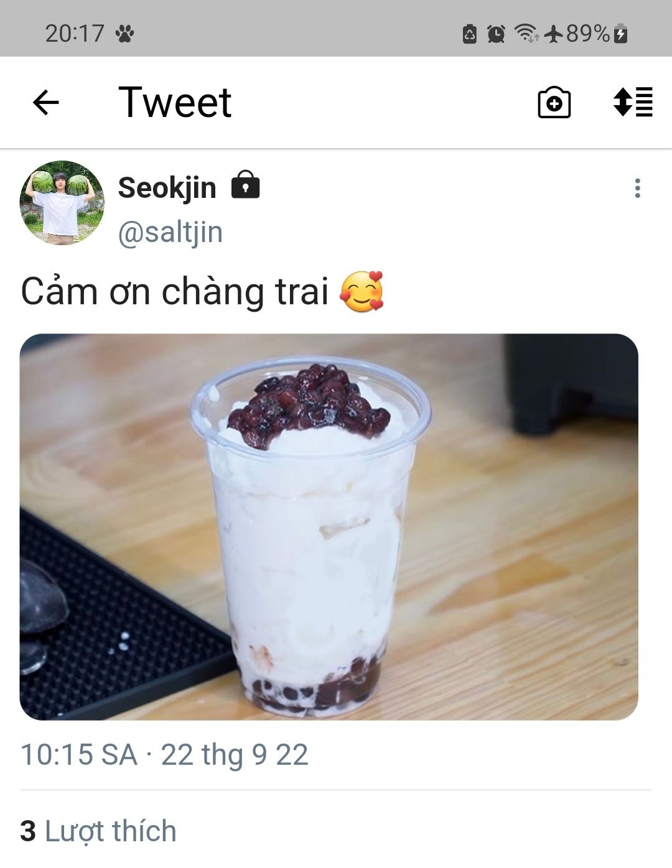
Task: Tap the back arrow icon
Action: 45,103
